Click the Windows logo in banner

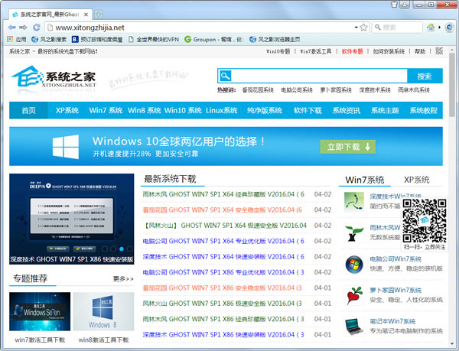66,147
